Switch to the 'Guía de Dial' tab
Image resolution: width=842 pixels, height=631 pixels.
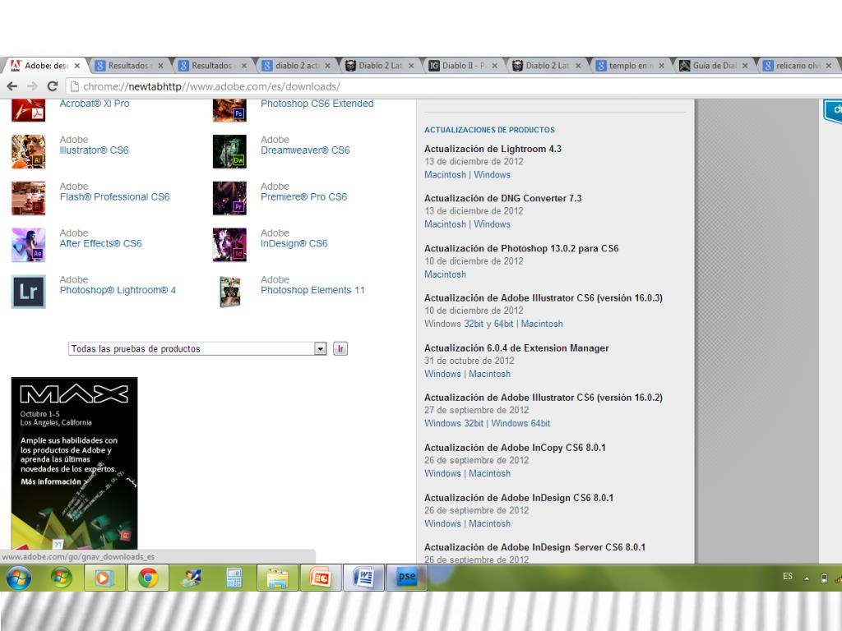coord(715,66)
